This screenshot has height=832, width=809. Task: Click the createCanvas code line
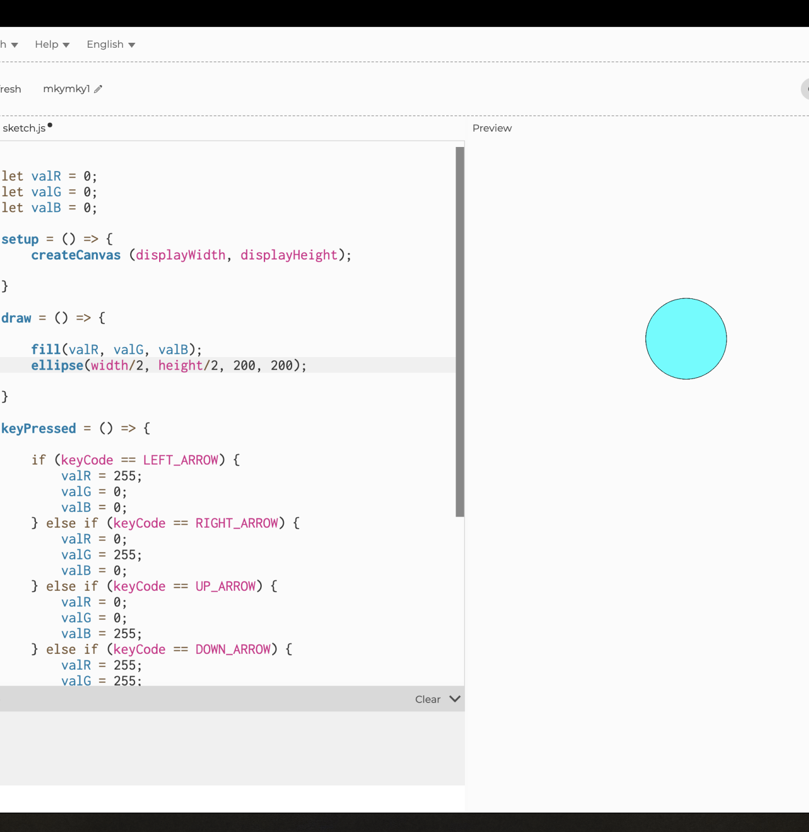point(191,255)
